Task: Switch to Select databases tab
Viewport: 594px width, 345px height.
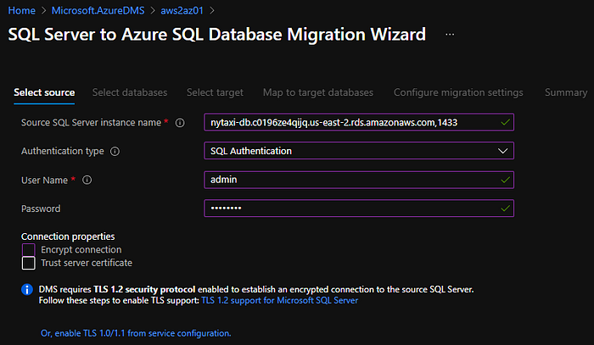Action: 130,92
